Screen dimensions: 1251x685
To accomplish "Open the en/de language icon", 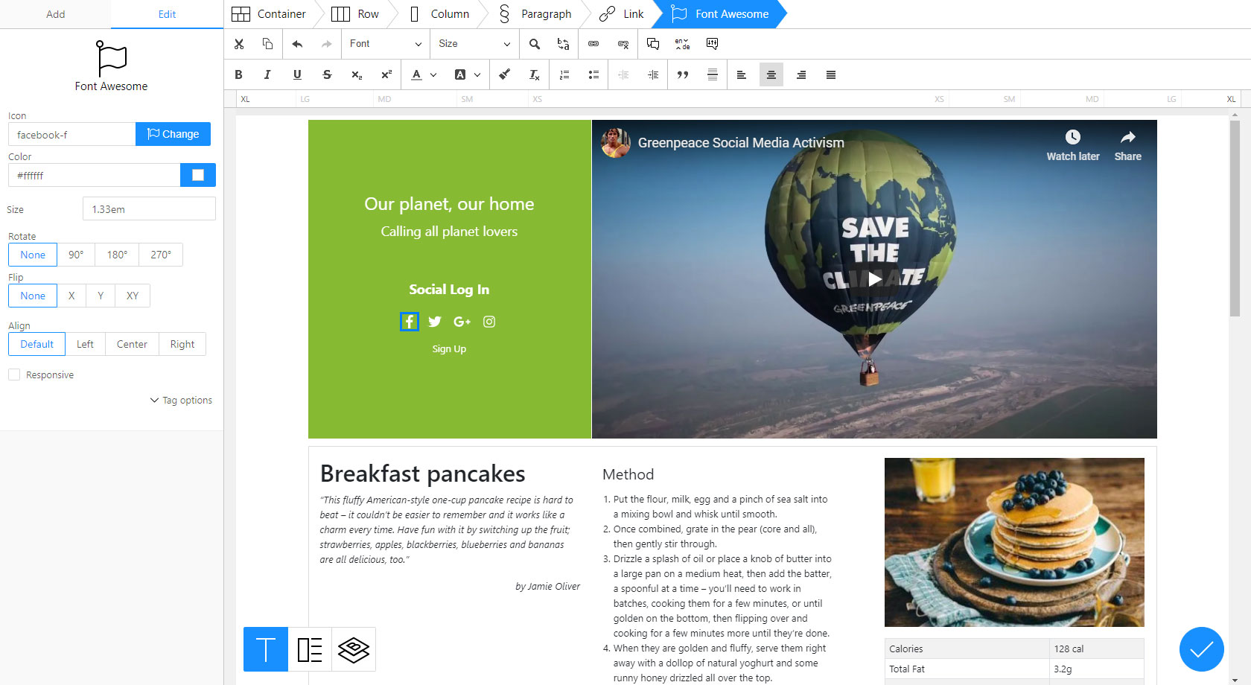I will [x=682, y=44].
